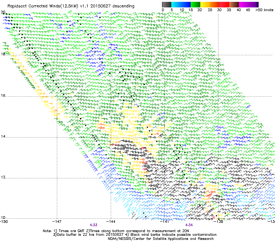
Task: Select the magenta 40-45 knots legend swatch
Action: coord(244,4)
